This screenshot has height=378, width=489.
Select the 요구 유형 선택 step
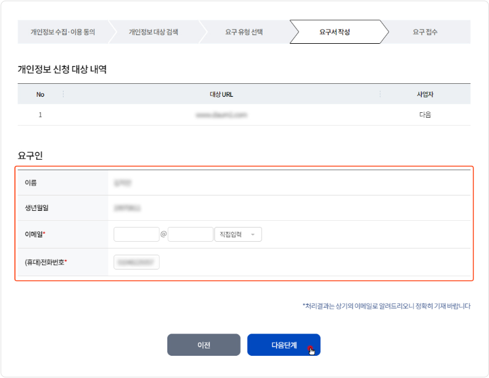(244, 32)
